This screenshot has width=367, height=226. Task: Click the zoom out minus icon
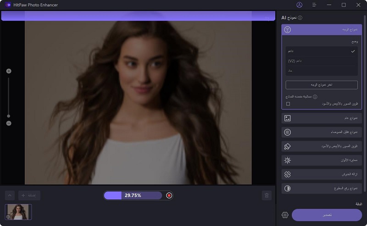[9, 123]
